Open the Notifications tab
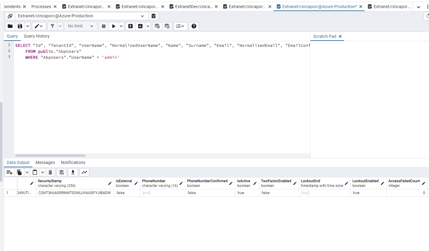The height and width of the screenshot is (251, 429). [x=73, y=162]
